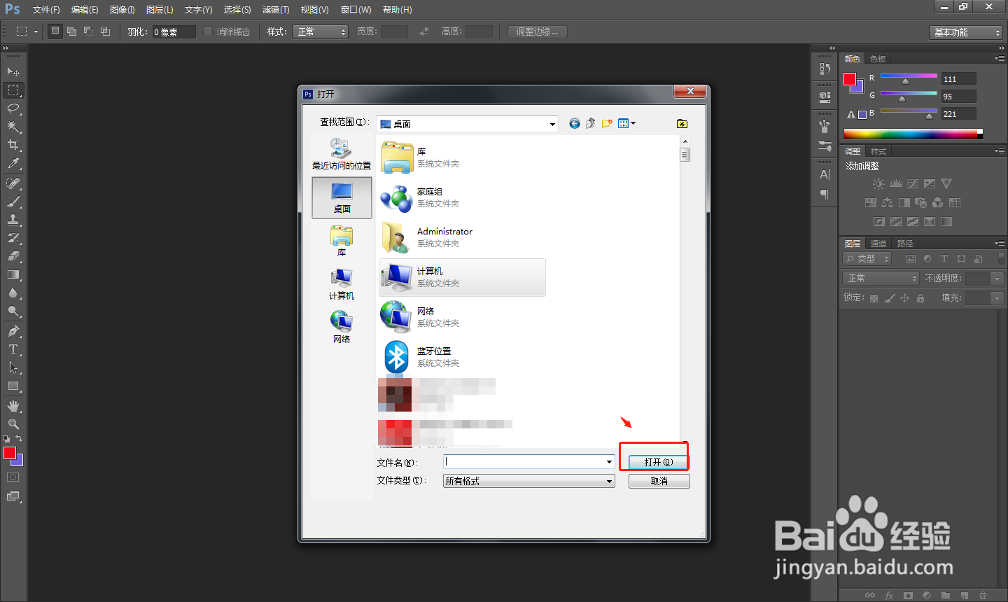
Task: Select the Brush tool
Action: (x=13, y=202)
